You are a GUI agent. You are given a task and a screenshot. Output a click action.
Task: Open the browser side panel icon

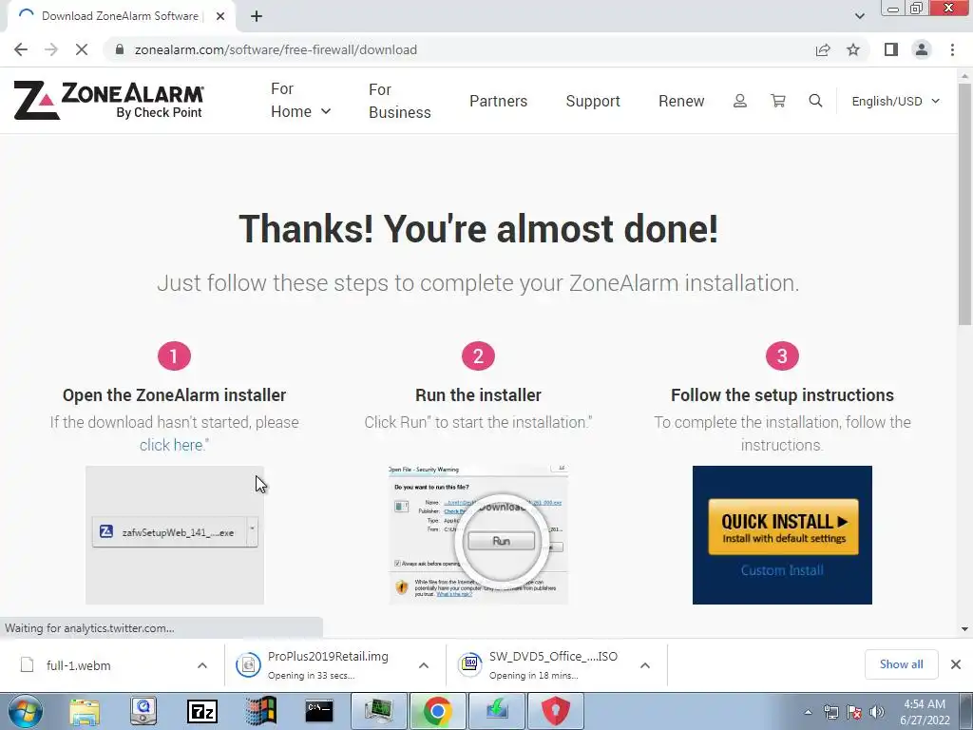pos(891,49)
